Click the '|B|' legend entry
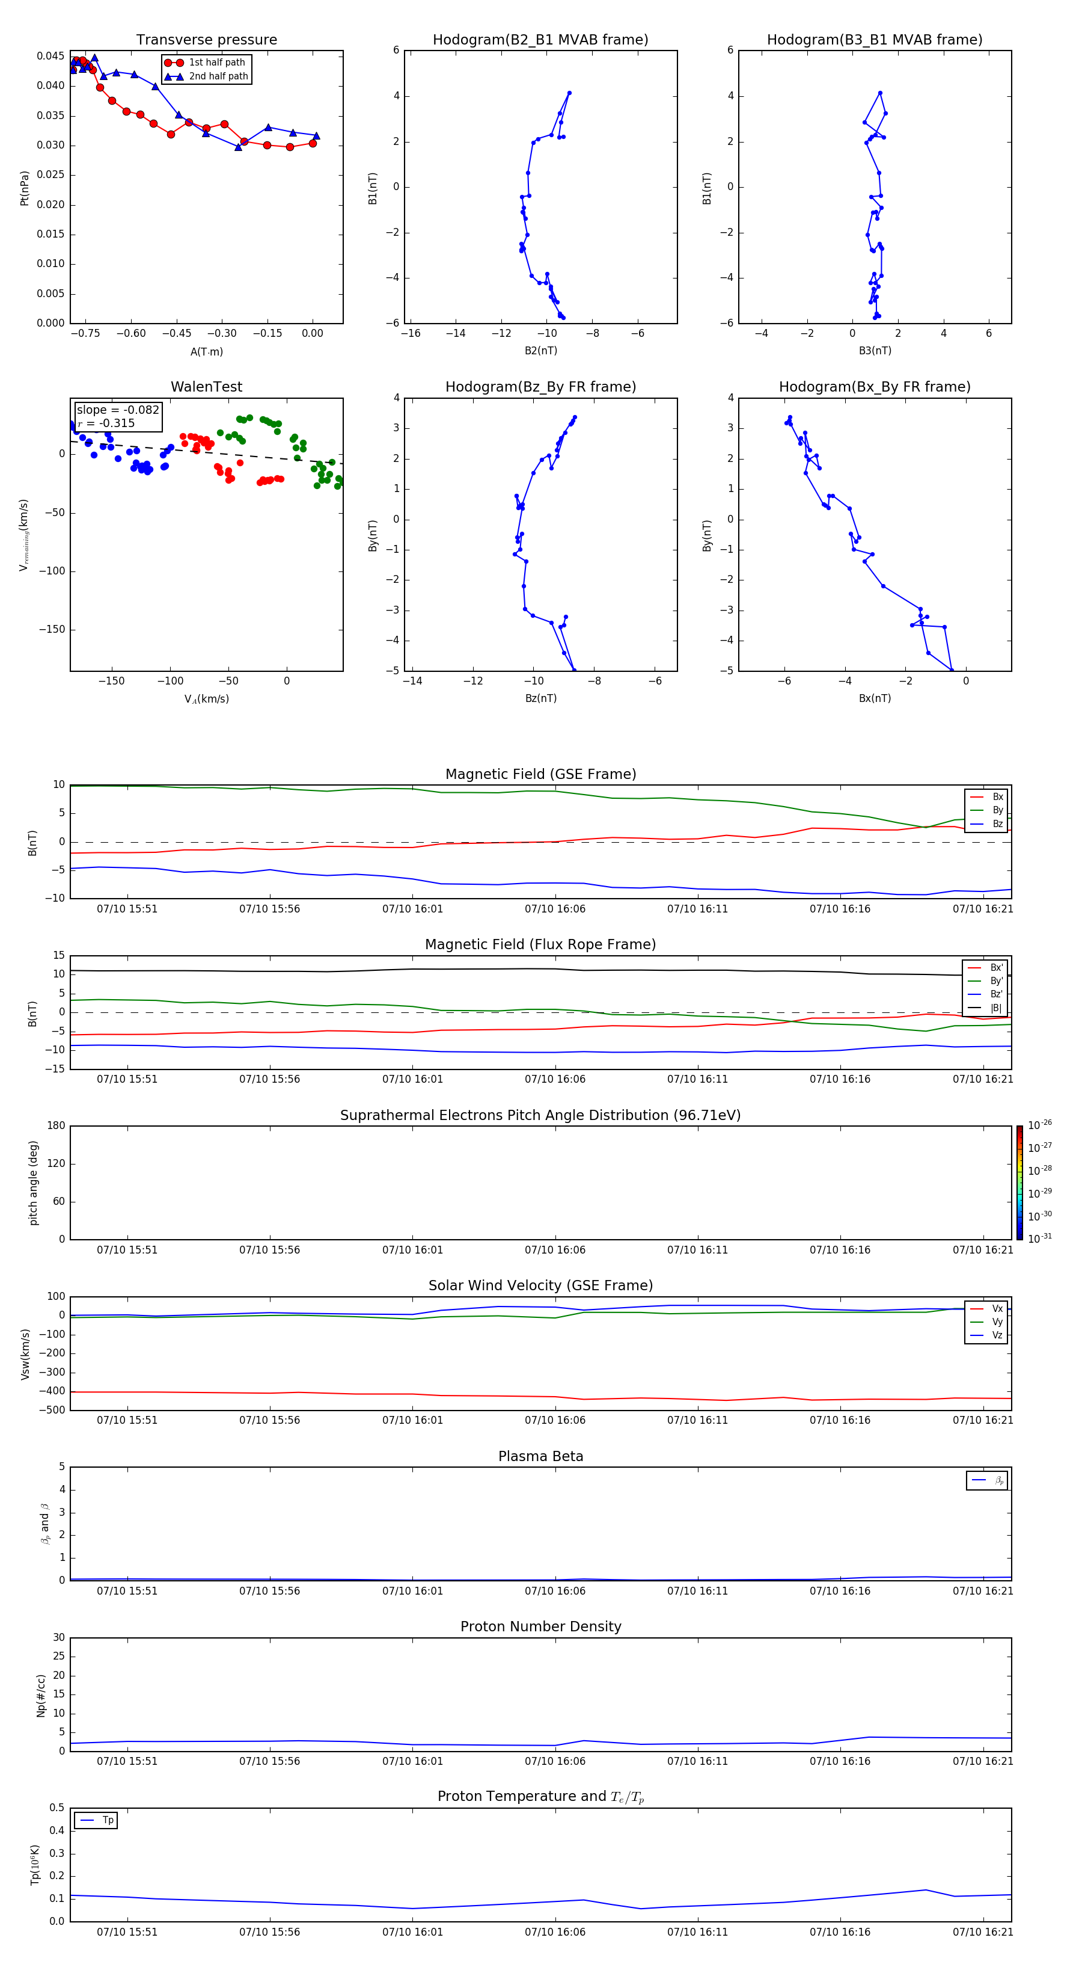The height and width of the screenshot is (1985, 1082). [x=985, y=1008]
